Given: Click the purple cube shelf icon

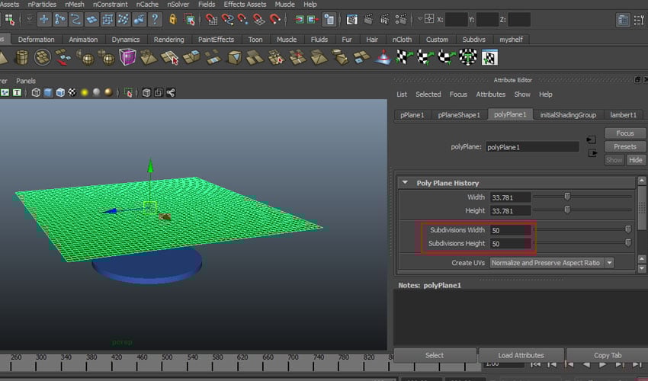Looking at the screenshot, I should pyautogui.click(x=127, y=57).
